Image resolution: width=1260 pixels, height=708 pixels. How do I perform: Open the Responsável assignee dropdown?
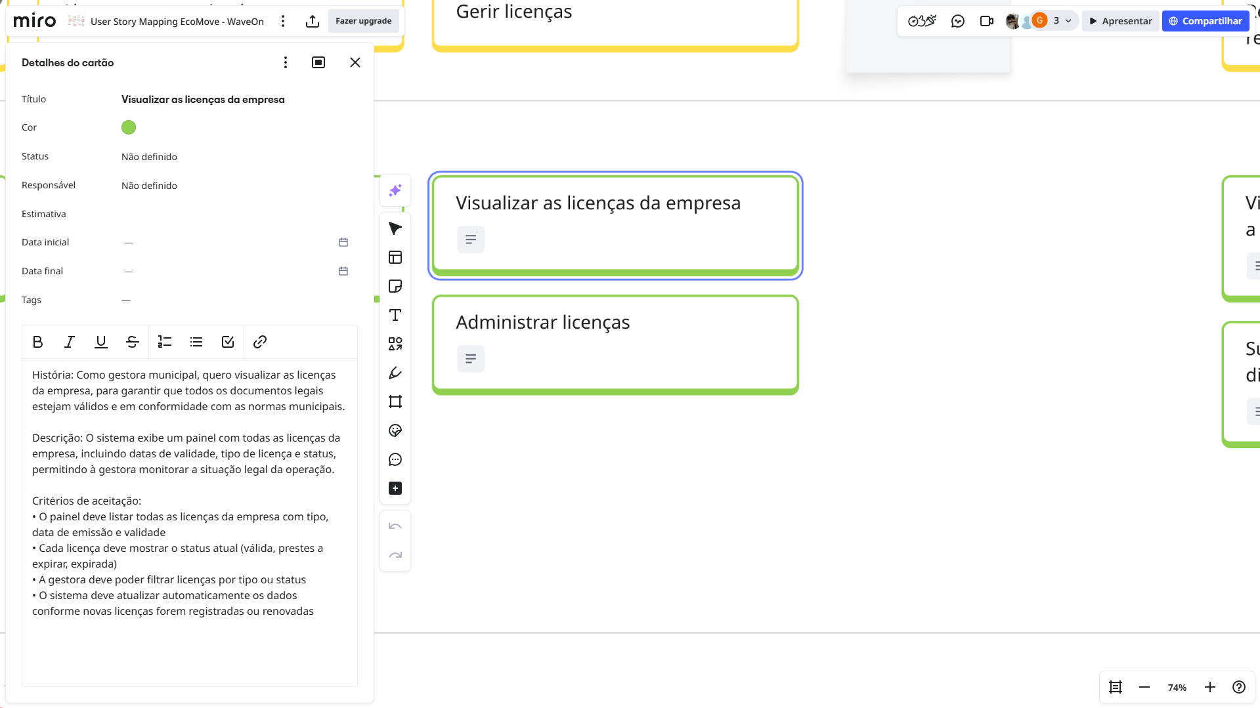pos(149,186)
